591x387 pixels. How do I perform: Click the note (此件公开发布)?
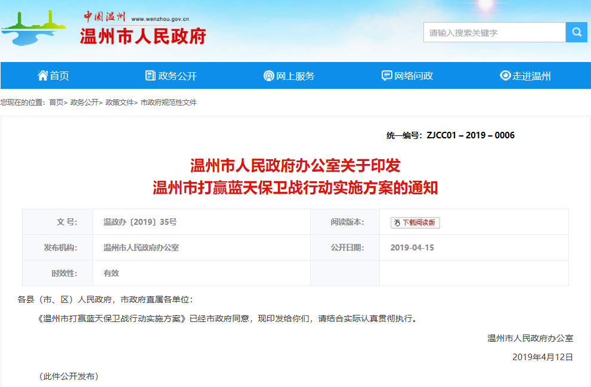pos(69,376)
